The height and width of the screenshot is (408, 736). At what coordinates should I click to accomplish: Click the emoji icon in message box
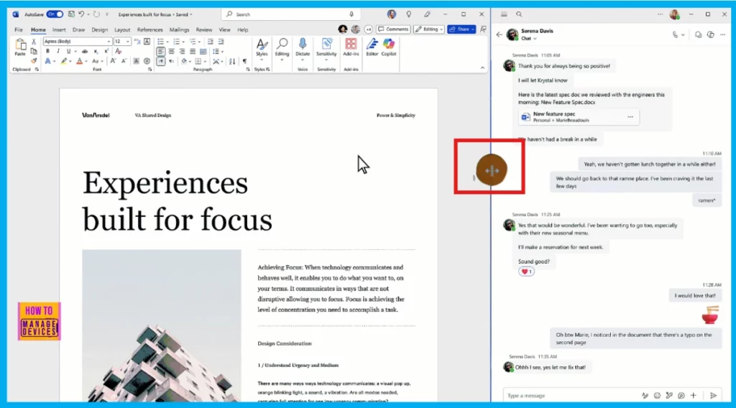coord(657,396)
